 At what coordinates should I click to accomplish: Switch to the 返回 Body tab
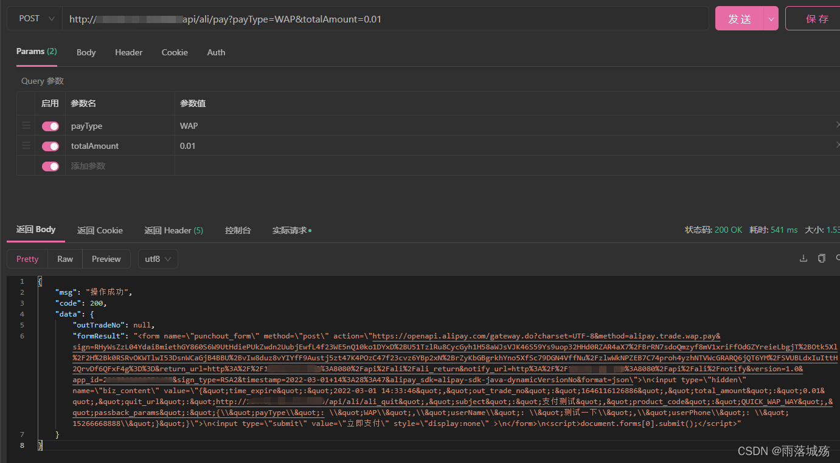click(36, 230)
